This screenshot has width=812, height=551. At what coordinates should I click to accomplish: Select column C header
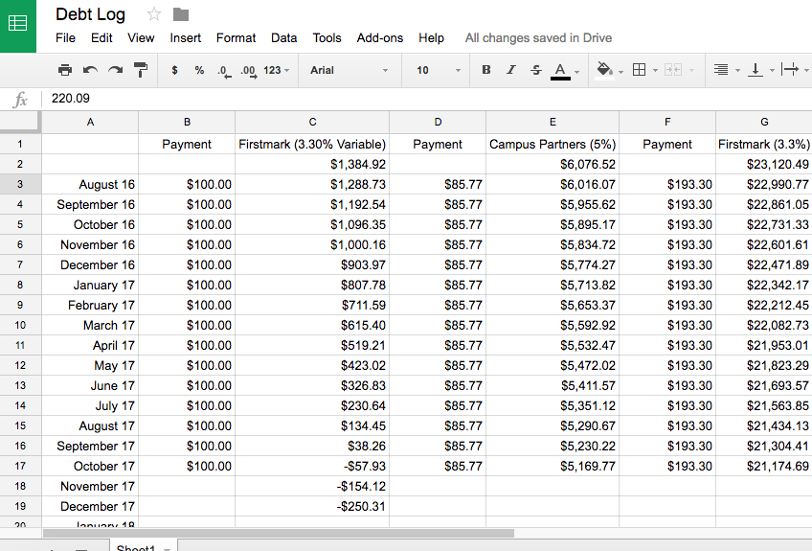(312, 123)
